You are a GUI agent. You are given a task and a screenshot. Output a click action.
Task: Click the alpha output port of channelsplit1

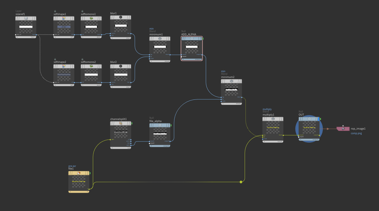pyautogui.click(x=131, y=145)
